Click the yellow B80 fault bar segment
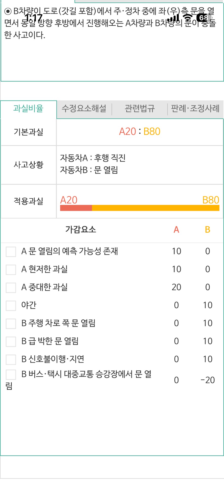The width and height of the screenshot is (224, 487). [x=155, y=208]
